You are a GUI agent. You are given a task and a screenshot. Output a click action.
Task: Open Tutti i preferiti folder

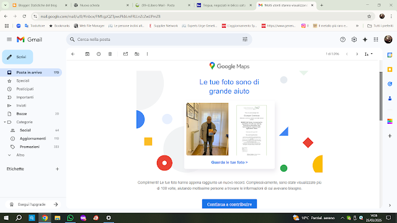click(x=380, y=26)
